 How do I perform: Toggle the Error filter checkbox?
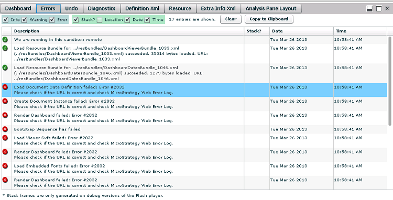(52, 19)
